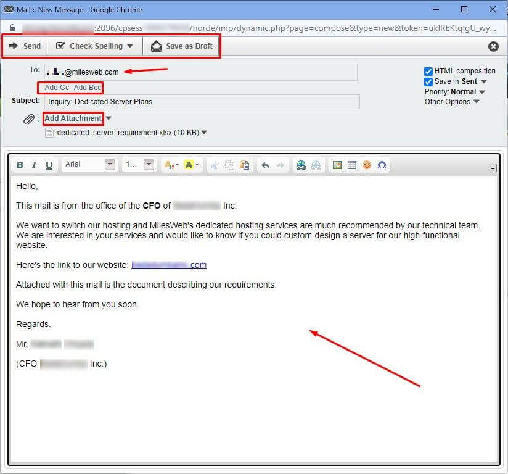Toggle italic formatting

tap(34, 165)
